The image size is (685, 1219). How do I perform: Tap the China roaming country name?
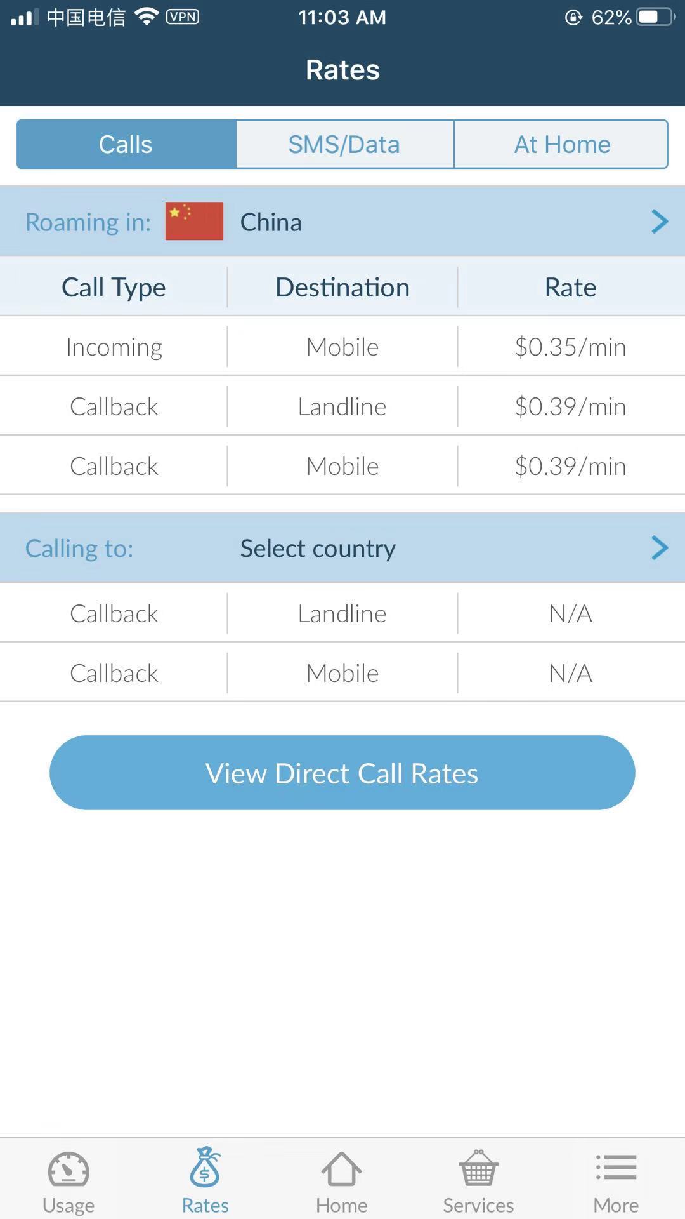[271, 223]
